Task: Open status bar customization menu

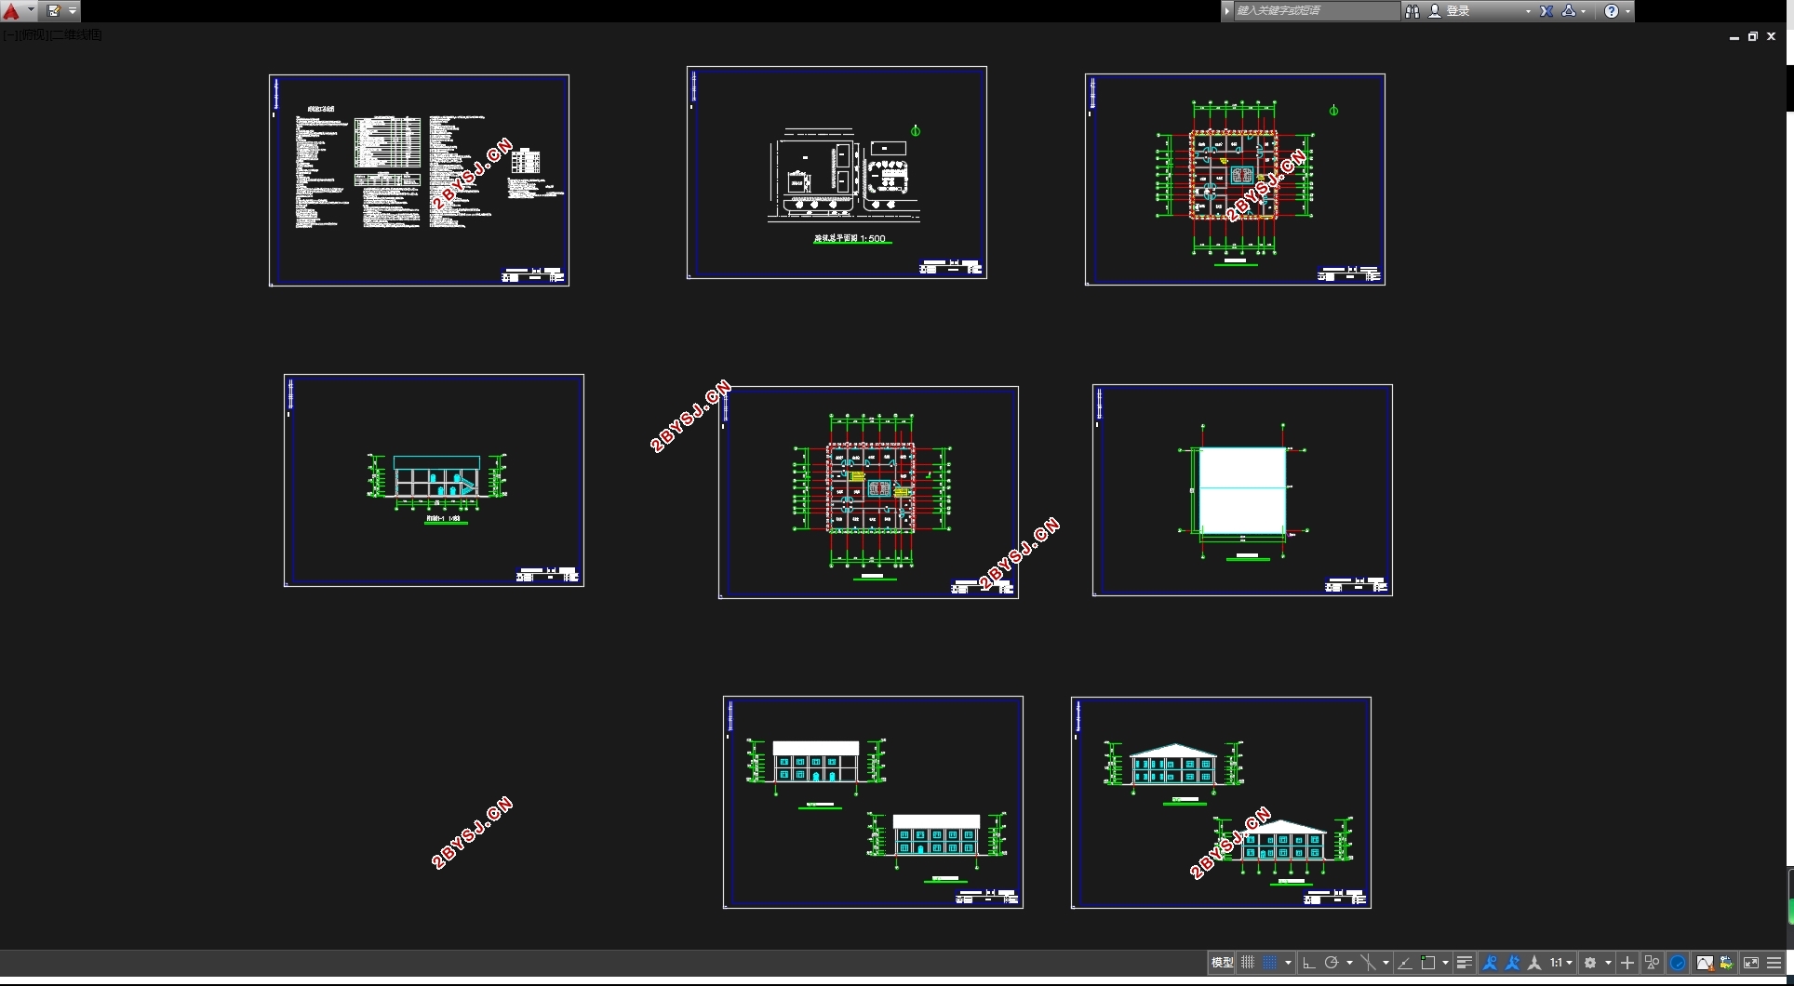Action: coord(1774,963)
